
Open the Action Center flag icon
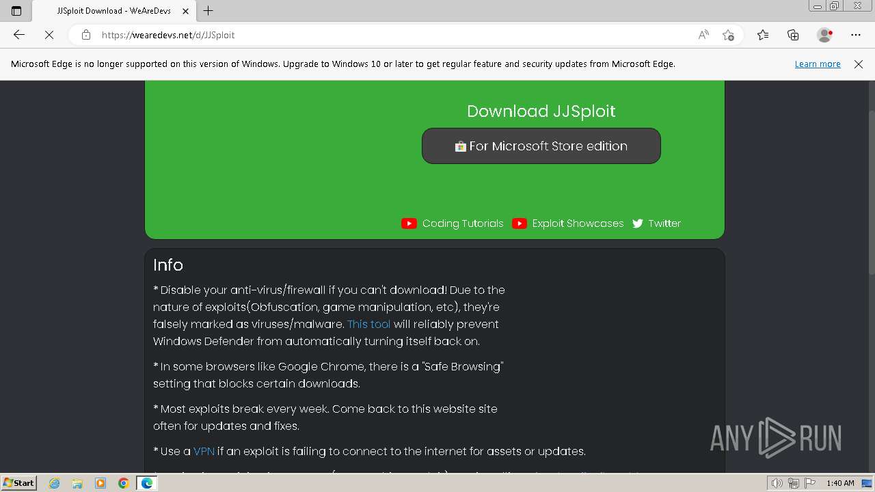tap(809, 483)
